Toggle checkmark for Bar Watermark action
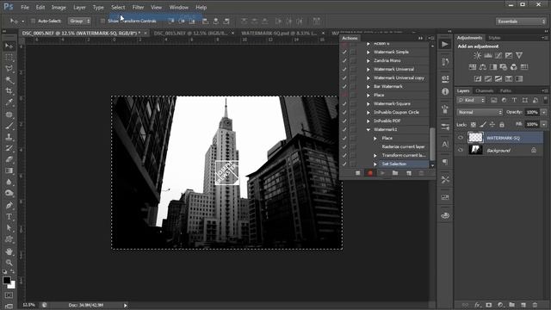 [x=344, y=86]
